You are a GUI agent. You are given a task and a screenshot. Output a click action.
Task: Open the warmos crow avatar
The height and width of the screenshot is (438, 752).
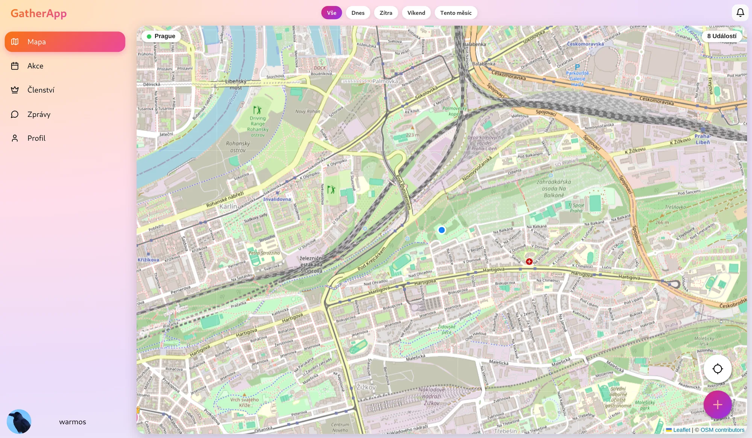(19, 421)
